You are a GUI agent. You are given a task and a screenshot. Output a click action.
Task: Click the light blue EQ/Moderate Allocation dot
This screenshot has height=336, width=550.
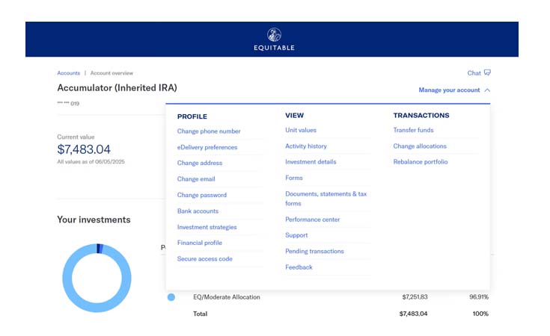[x=171, y=297]
